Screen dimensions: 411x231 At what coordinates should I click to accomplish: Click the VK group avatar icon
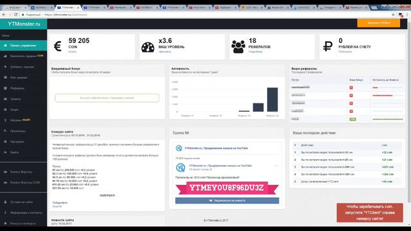(x=179, y=148)
